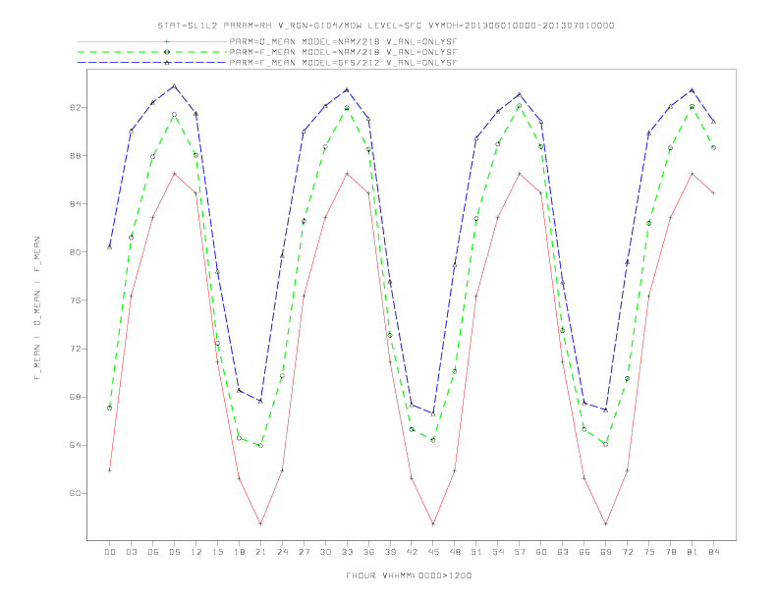Click the plus marker on the red legend line
Viewport: 778px width, 601px height.
point(167,41)
